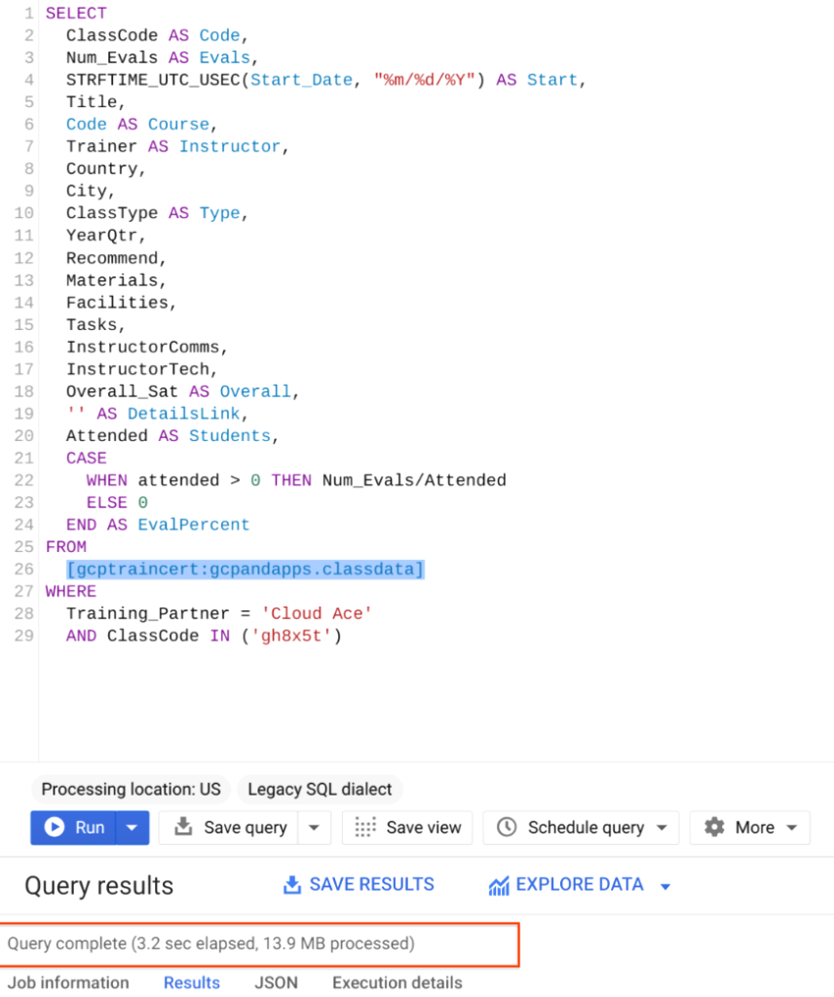This screenshot has width=834, height=997.
Task: Select the Job information tab
Action: point(68,983)
